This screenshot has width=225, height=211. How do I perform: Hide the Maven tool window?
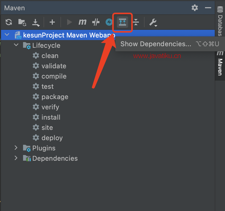(208, 8)
